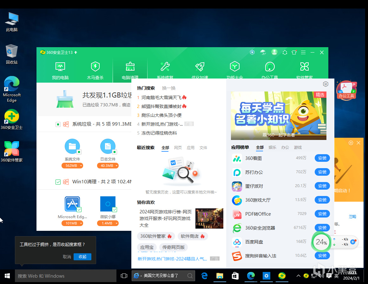Click the skin shirt icon in title bar
368x284 pixels.
[x=294, y=52]
